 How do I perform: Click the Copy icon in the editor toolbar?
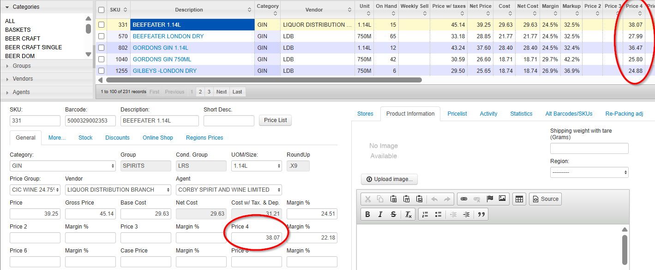[x=380, y=199]
